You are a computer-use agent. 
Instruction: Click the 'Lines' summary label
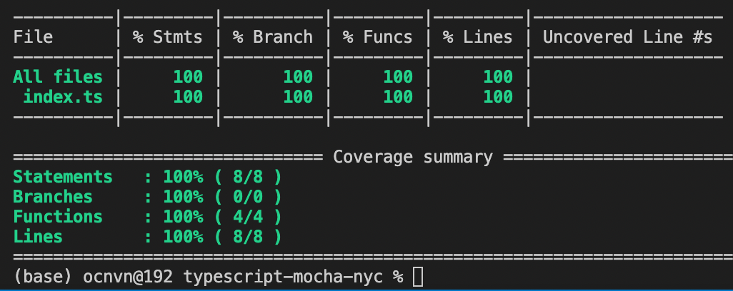point(38,237)
